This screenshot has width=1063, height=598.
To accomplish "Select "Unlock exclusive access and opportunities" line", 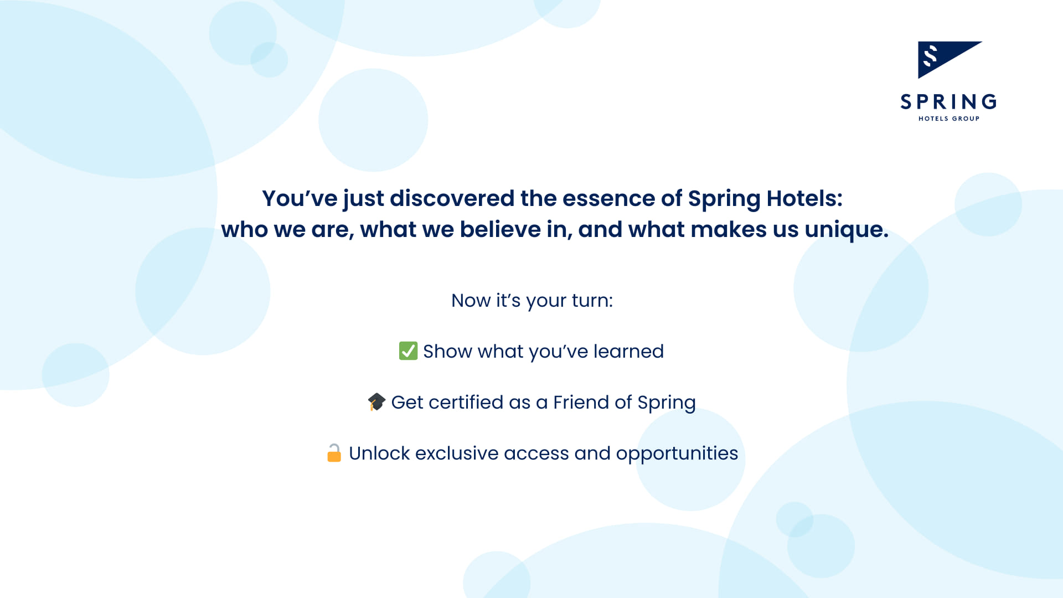I will pos(543,453).
